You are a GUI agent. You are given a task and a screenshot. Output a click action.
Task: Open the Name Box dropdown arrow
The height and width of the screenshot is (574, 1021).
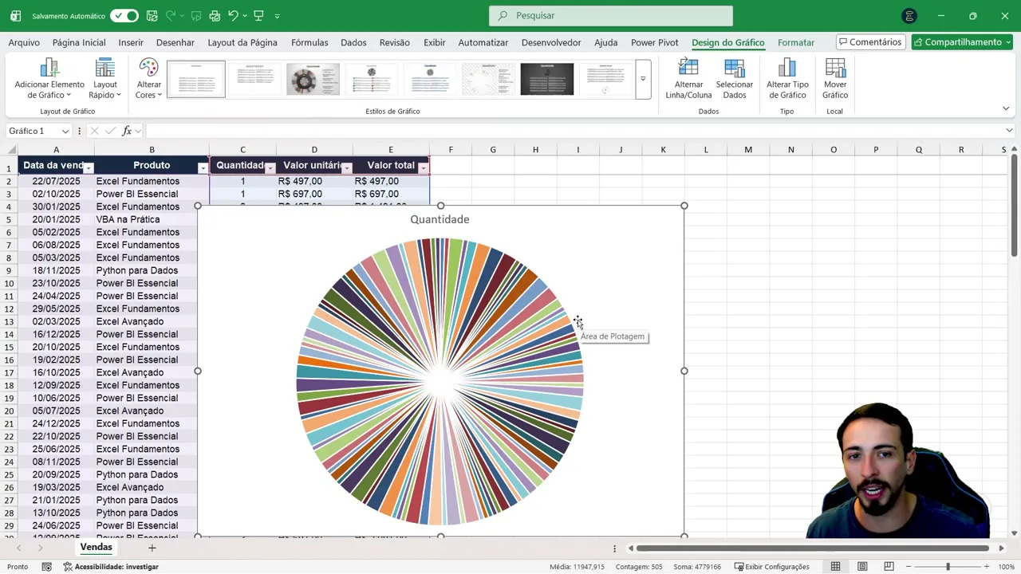[x=65, y=131]
